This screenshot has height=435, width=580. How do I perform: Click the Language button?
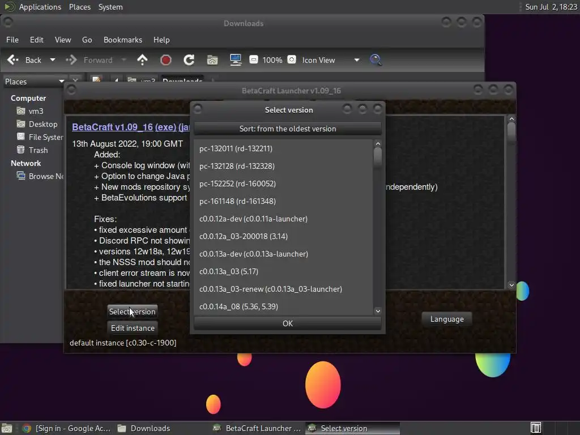click(447, 319)
